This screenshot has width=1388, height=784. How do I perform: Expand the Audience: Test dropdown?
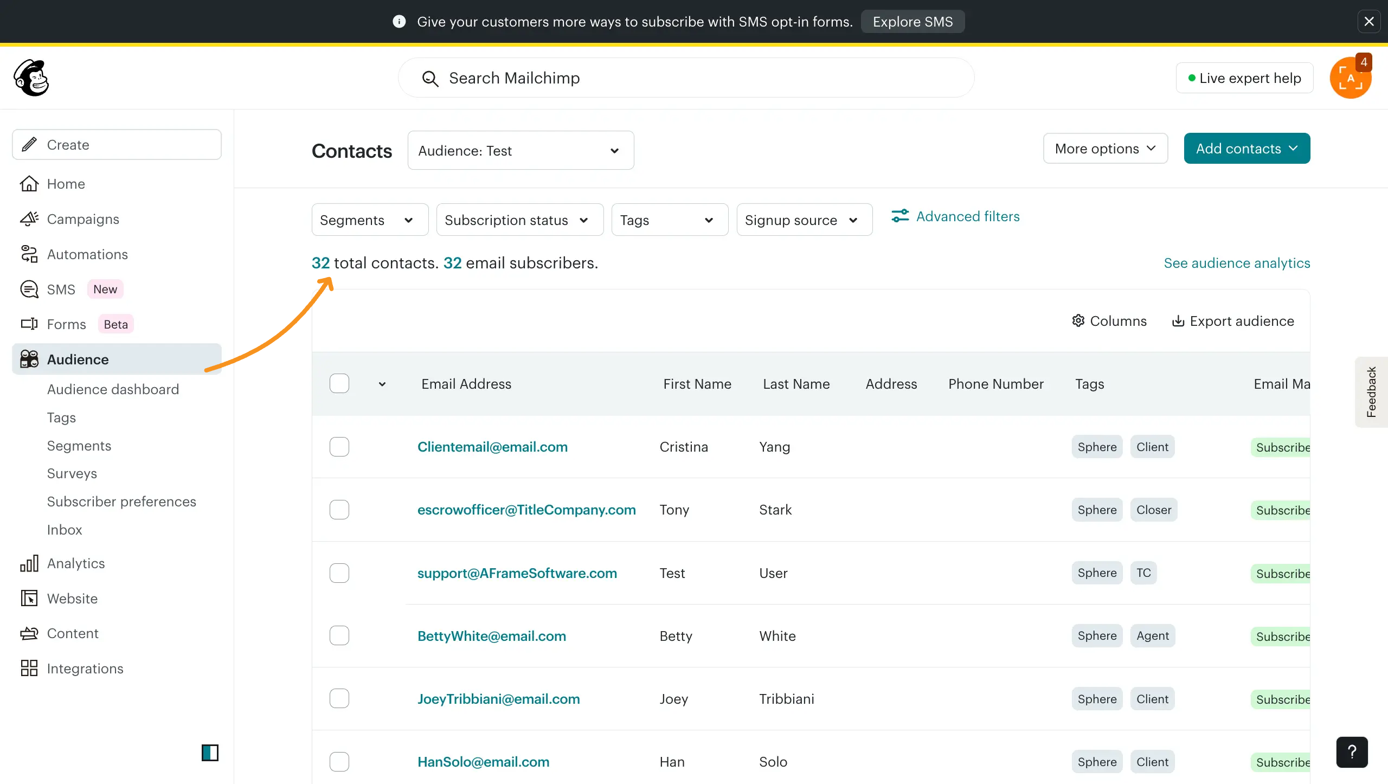[x=520, y=151]
